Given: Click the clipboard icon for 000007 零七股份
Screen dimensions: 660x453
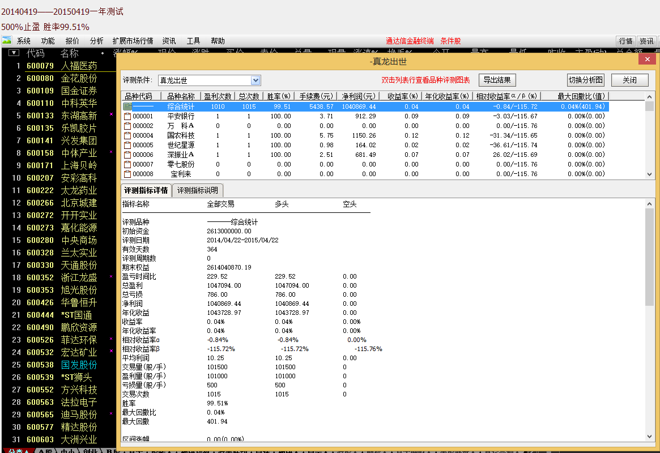Looking at the screenshot, I should click(x=127, y=164).
